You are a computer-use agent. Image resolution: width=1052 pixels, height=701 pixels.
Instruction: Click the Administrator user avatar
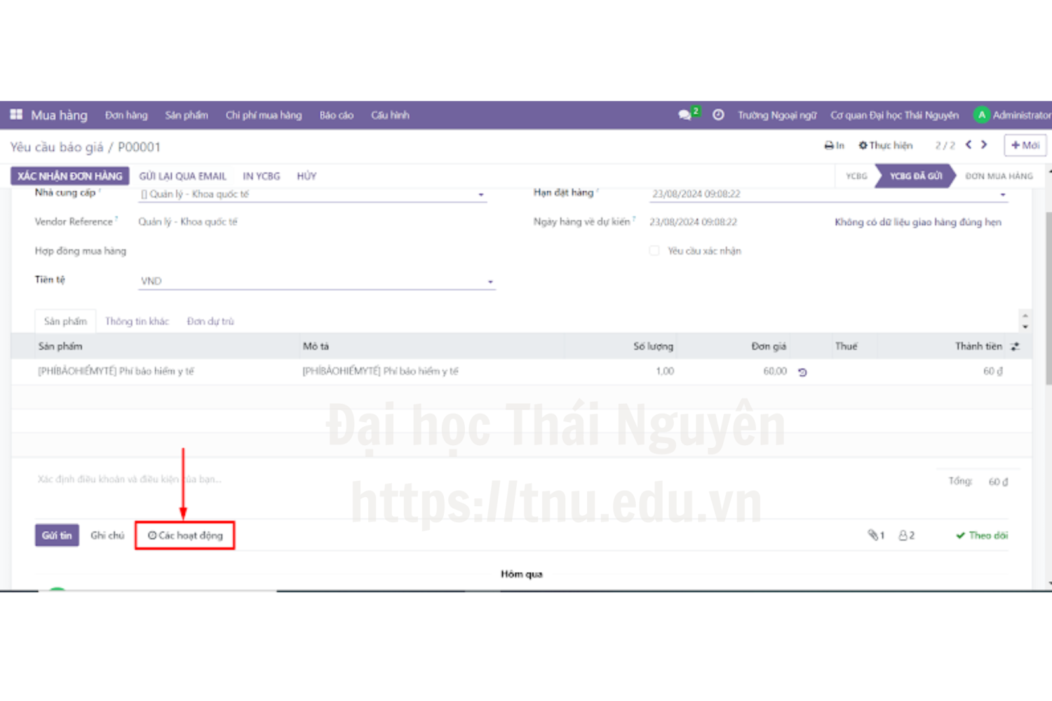tap(982, 115)
